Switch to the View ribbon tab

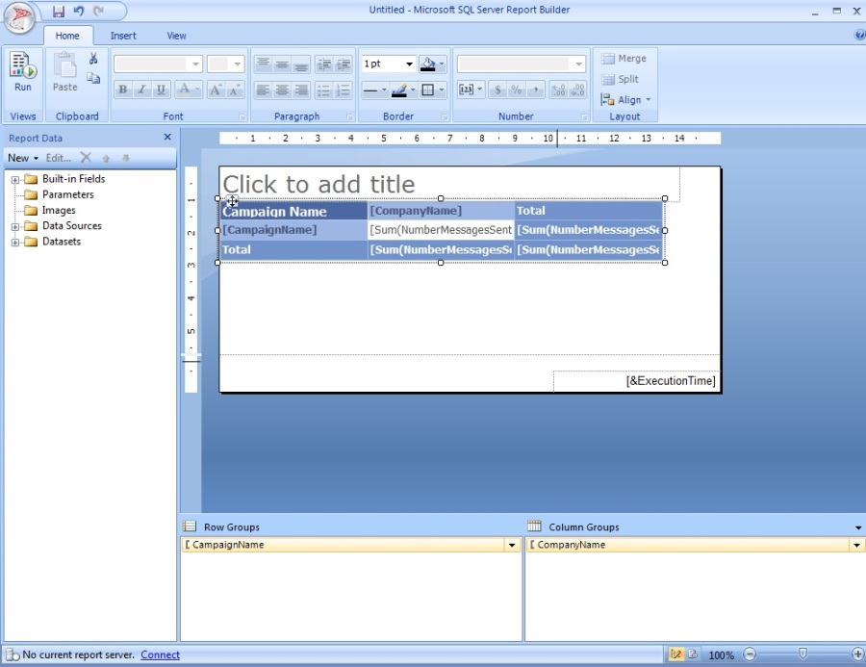click(176, 36)
